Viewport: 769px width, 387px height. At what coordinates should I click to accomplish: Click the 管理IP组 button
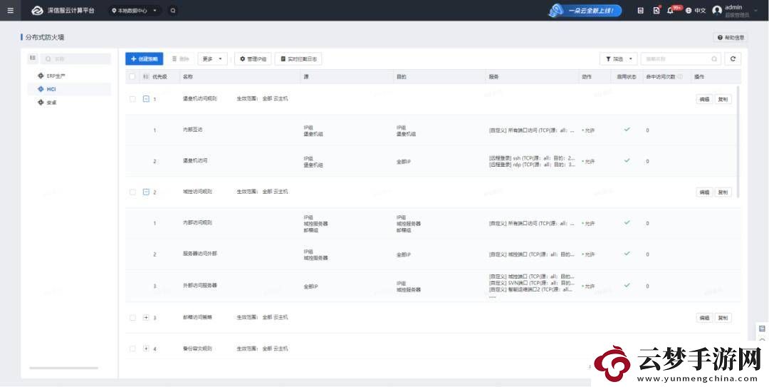tap(253, 59)
